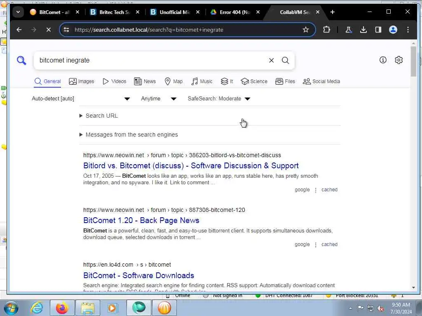Toggle the side panel icon
The image size is (422, 316).
click(x=378, y=30)
